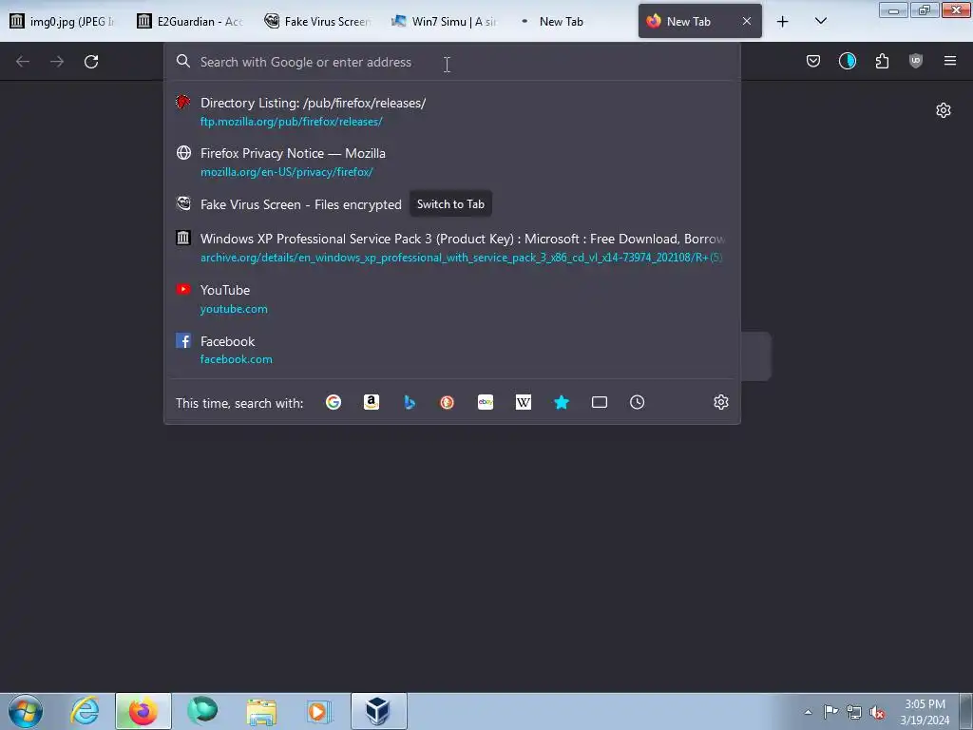Switch to the inactive New Tab
The height and width of the screenshot is (730, 973).
pyautogui.click(x=572, y=21)
